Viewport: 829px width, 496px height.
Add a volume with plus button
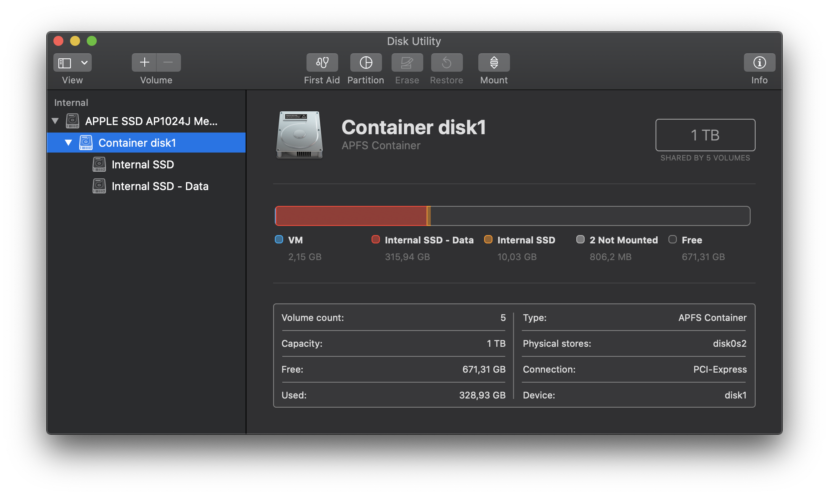pos(144,63)
